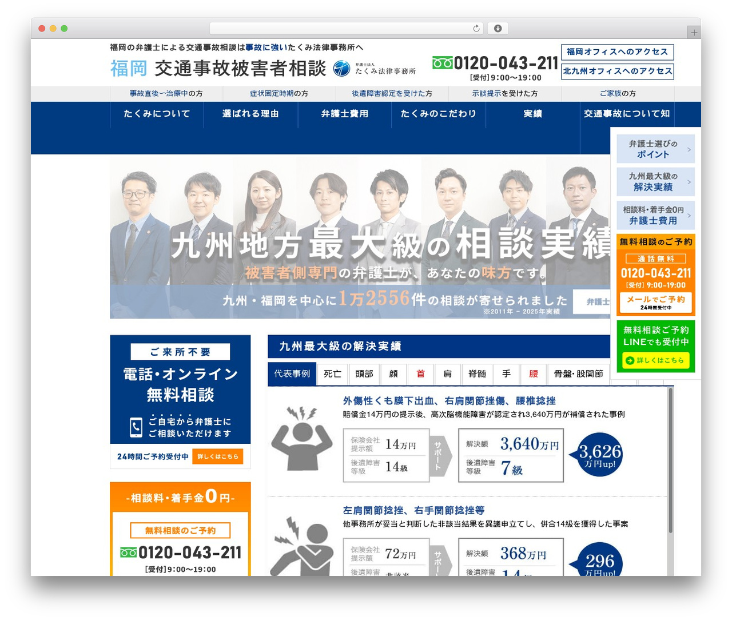Switch to the 腰 tab

(x=534, y=374)
